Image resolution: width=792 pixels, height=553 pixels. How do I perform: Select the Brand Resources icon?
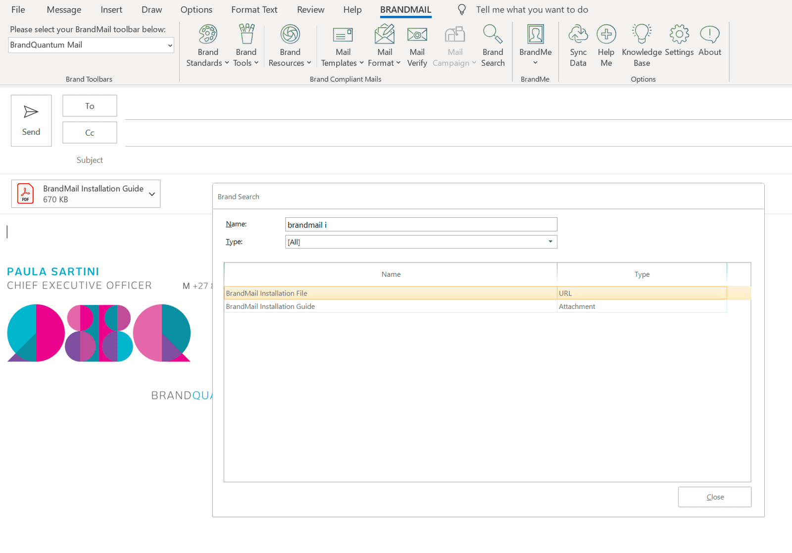(290, 44)
